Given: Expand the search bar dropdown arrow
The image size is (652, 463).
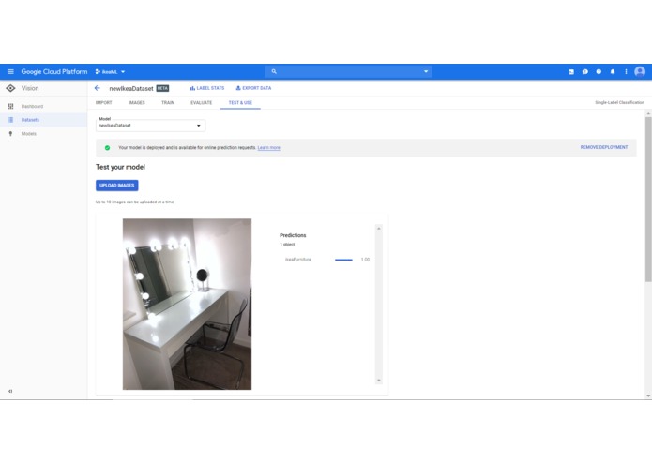Looking at the screenshot, I should (x=426, y=71).
